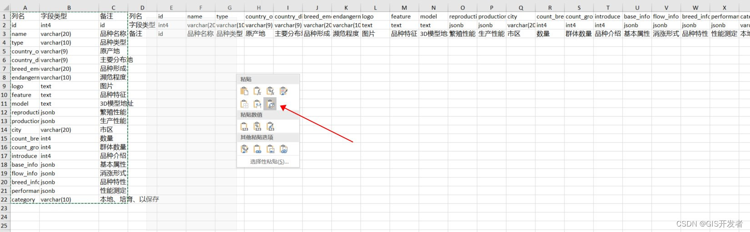Select column Q header
Screen dimensions: 750x232
pos(521,8)
